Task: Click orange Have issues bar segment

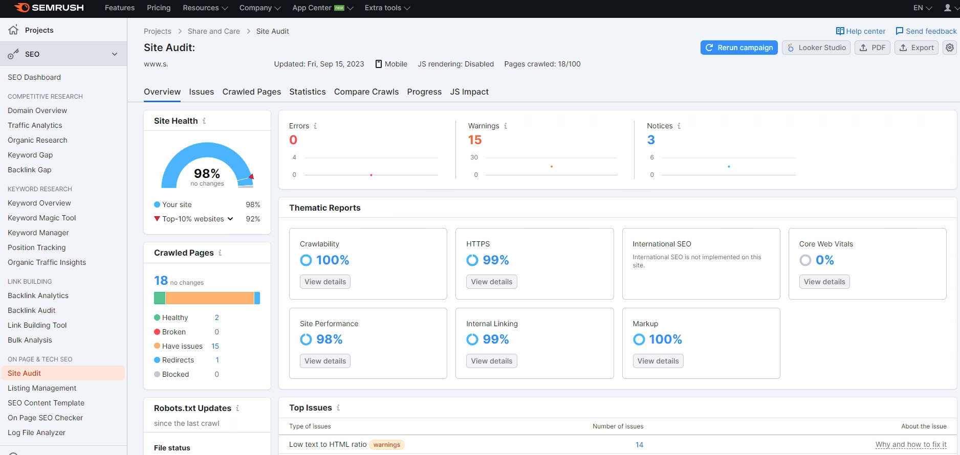Action: (209, 298)
